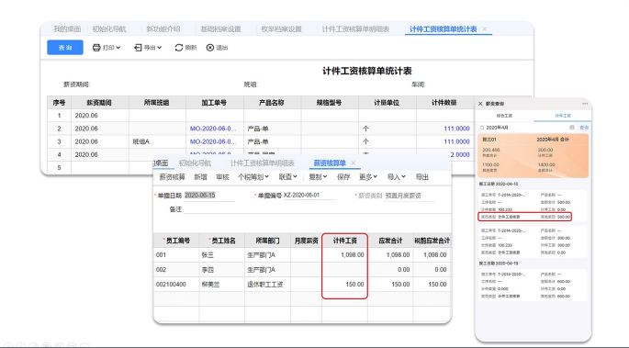Select 班组A cell in statistics table

157,141
